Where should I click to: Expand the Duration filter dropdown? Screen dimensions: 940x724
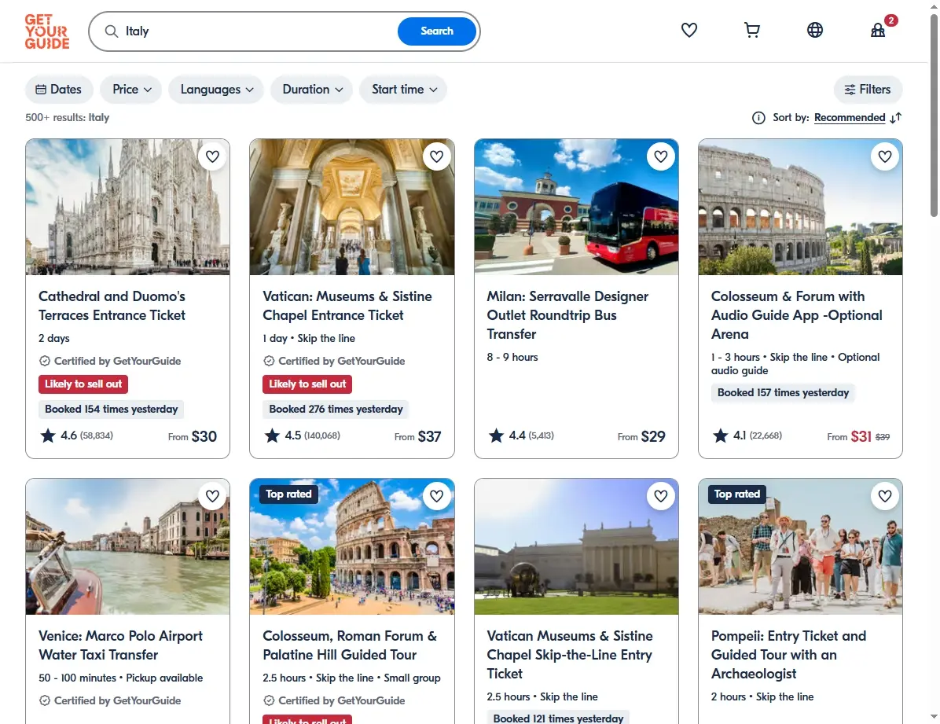(312, 90)
